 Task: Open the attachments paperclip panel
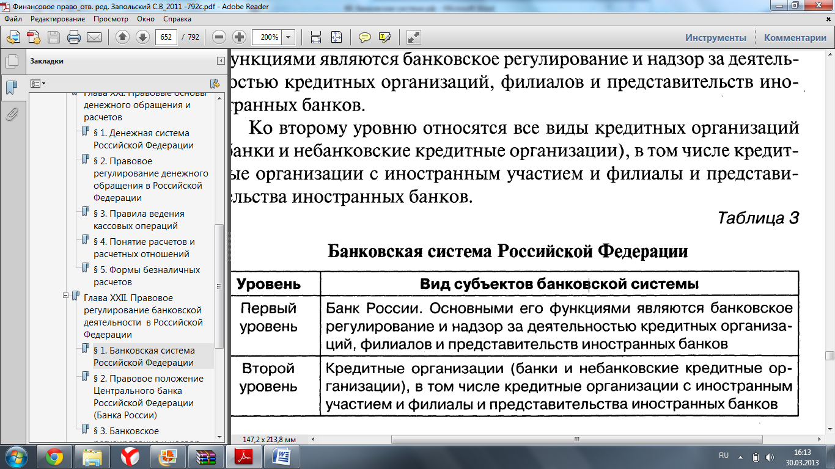point(11,114)
